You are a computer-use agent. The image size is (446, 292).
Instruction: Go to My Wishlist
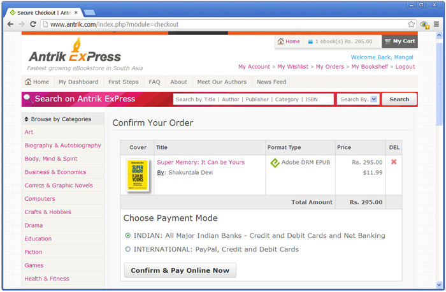coord(292,66)
